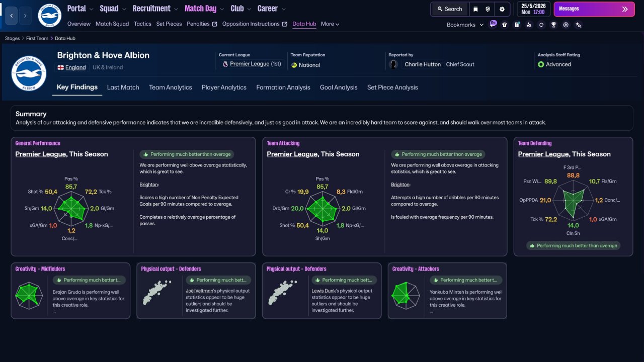Click the England flag icon
This screenshot has width=644, height=362.
tap(60, 67)
